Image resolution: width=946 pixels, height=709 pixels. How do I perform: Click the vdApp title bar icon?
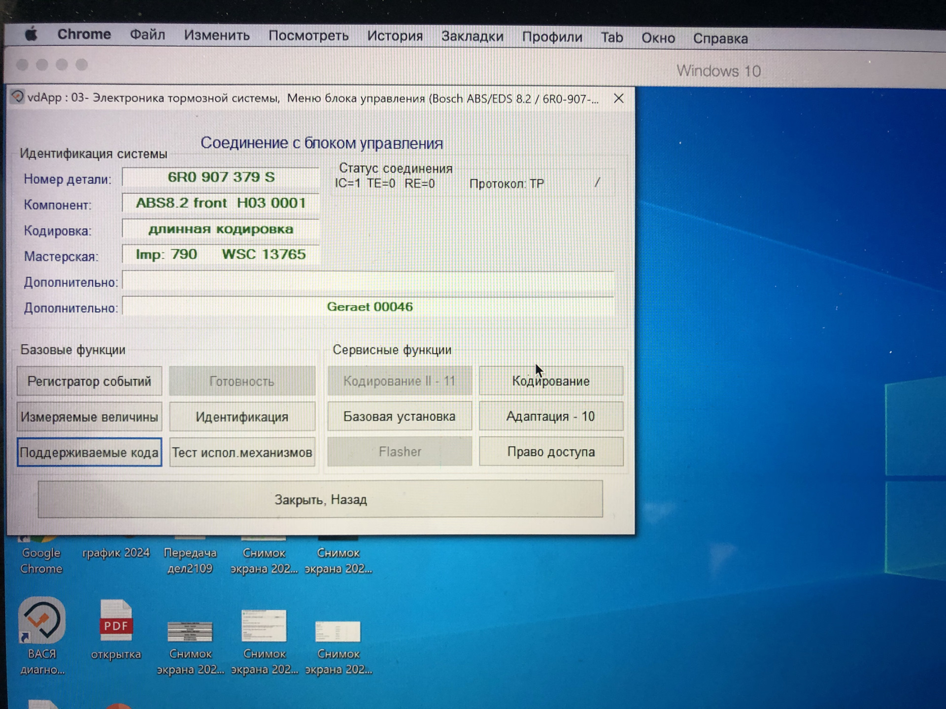pyautogui.click(x=18, y=97)
